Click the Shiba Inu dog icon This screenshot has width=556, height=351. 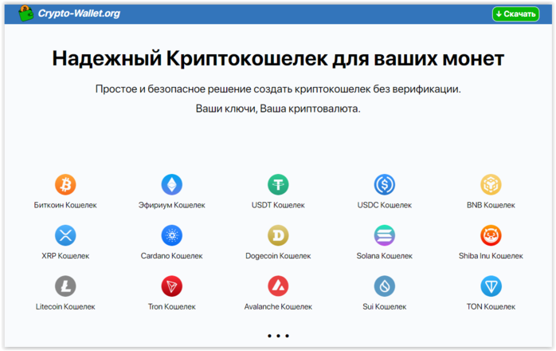point(491,235)
